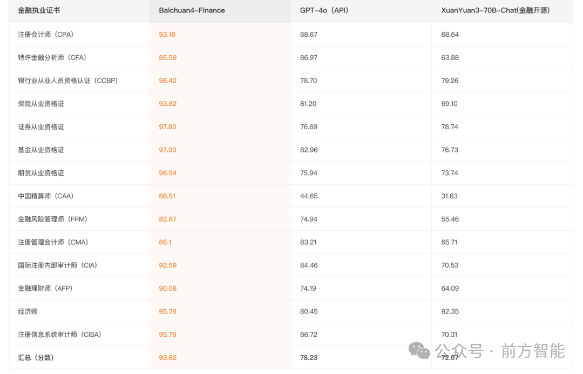Select the orange CMA score 86.1

click(x=165, y=242)
